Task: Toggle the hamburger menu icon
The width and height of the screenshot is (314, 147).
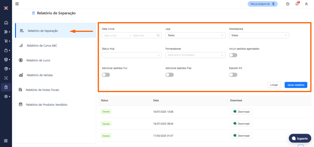Action: pos(17,4)
